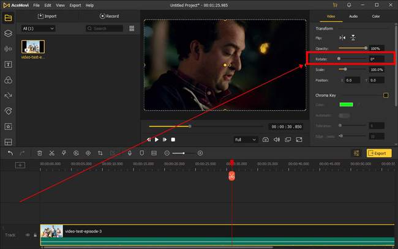
Task: Click the lightning quick-action icon
Action: (x=64, y=153)
